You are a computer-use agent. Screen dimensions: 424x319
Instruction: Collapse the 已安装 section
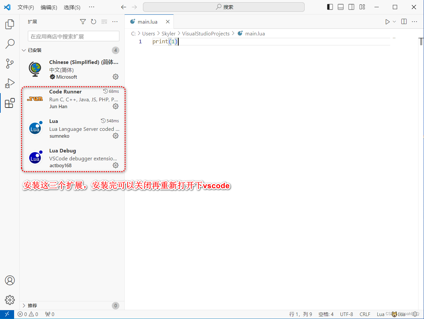[72, 50]
